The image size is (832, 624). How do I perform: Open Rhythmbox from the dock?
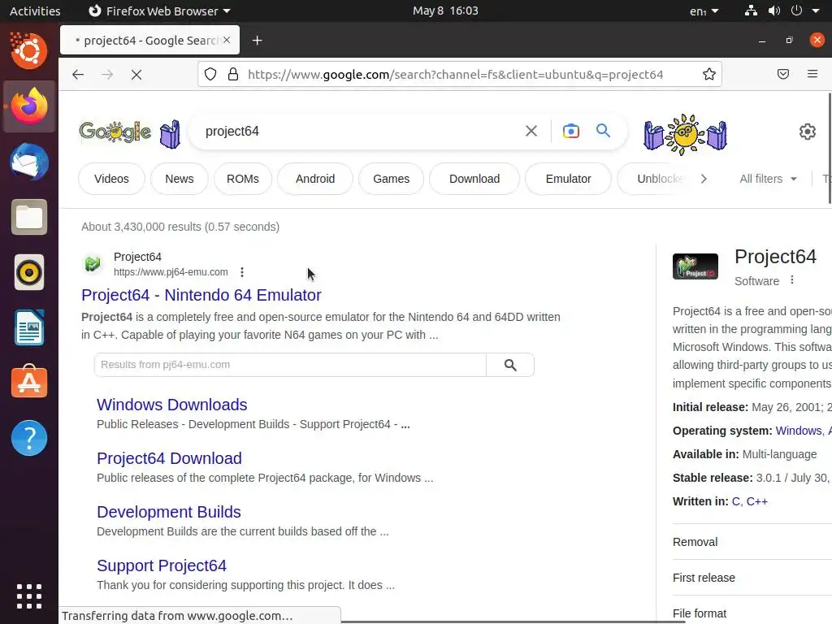coord(29,272)
